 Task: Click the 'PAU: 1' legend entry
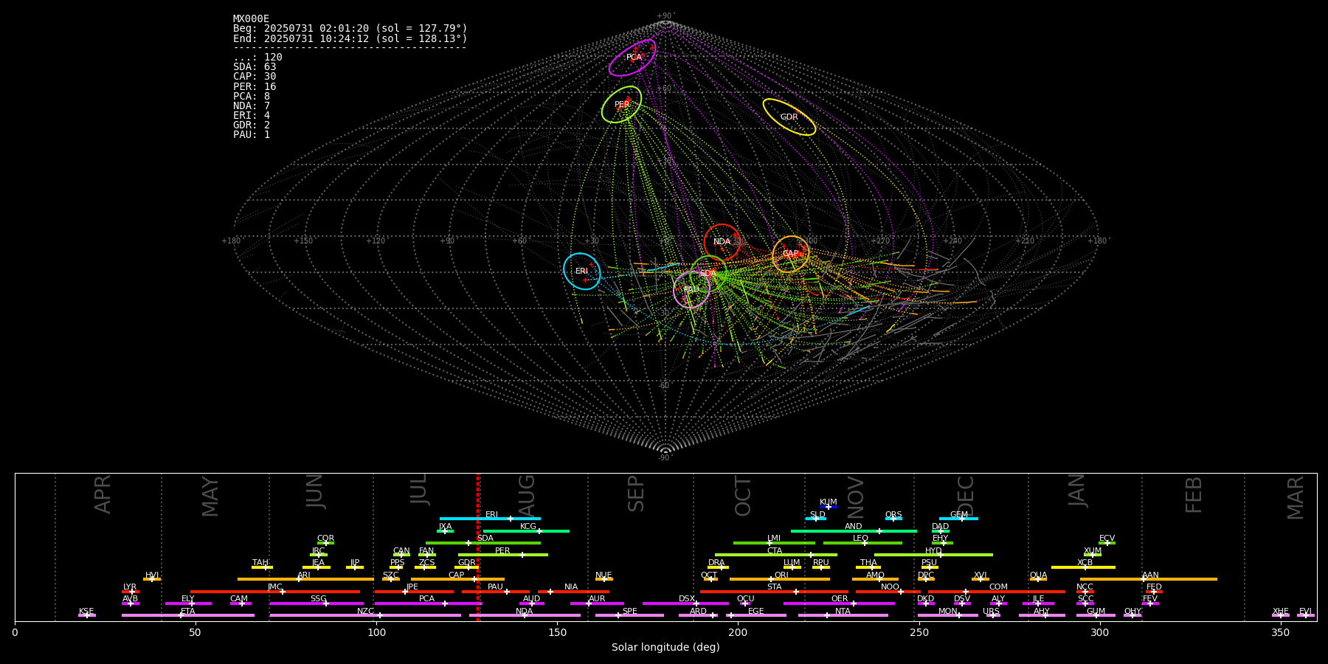[x=252, y=134]
